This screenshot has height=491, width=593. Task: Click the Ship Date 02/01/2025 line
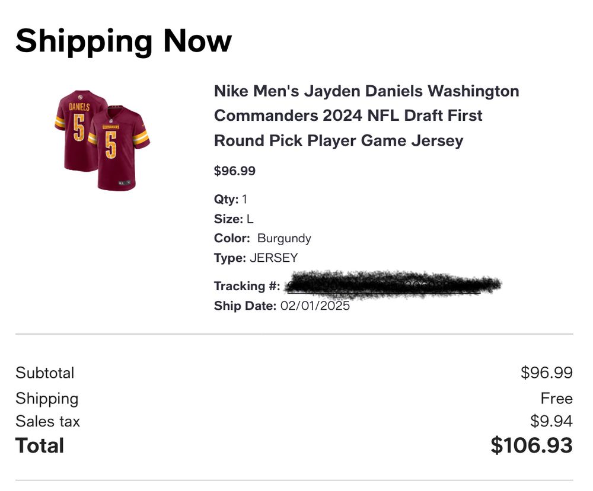[282, 306]
